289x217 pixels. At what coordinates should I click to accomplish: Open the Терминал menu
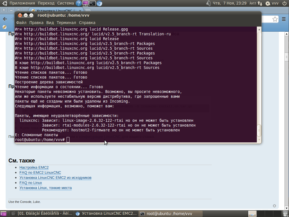(x=66, y=23)
